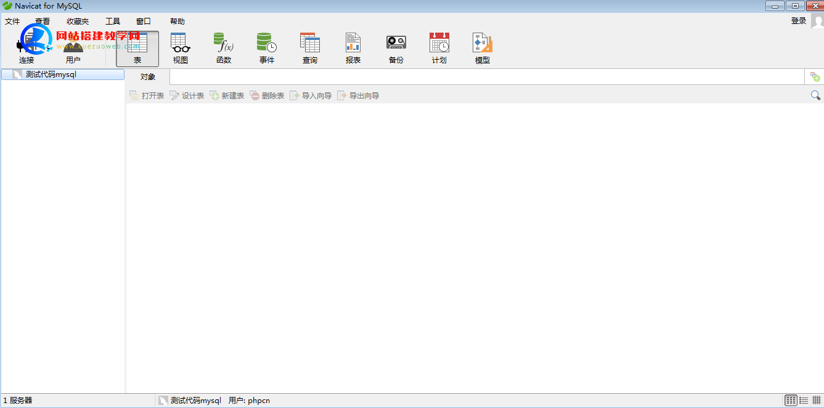Screen dimensions: 824x408
Task: Click the 设计表 (Design Table) button
Action: pos(187,95)
